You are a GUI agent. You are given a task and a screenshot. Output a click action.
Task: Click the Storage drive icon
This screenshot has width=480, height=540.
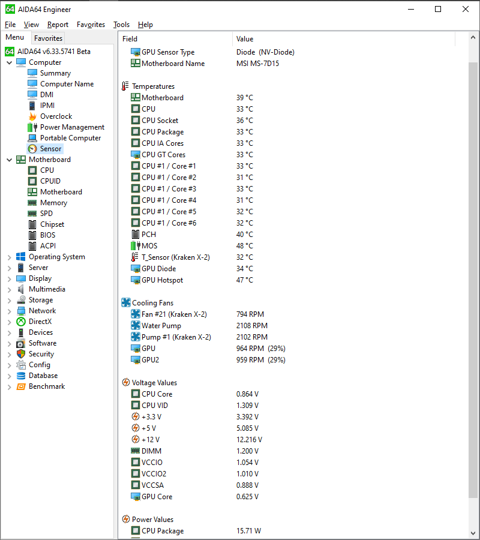(21, 300)
